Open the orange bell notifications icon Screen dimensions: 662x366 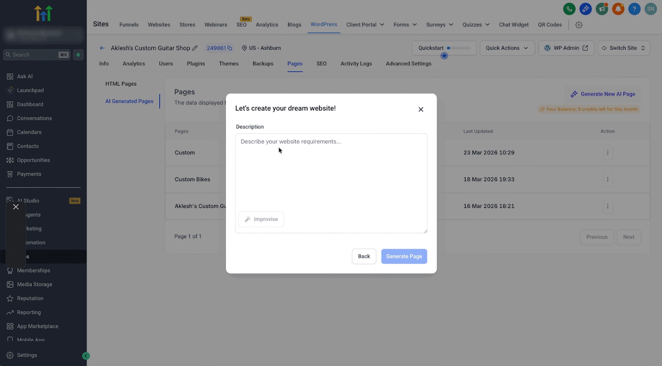618,9
